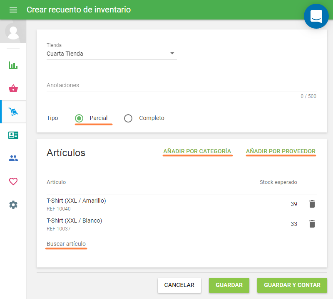Click GUARDAR Y CONTAR button
Screen dimensions: 333x299
(292, 285)
